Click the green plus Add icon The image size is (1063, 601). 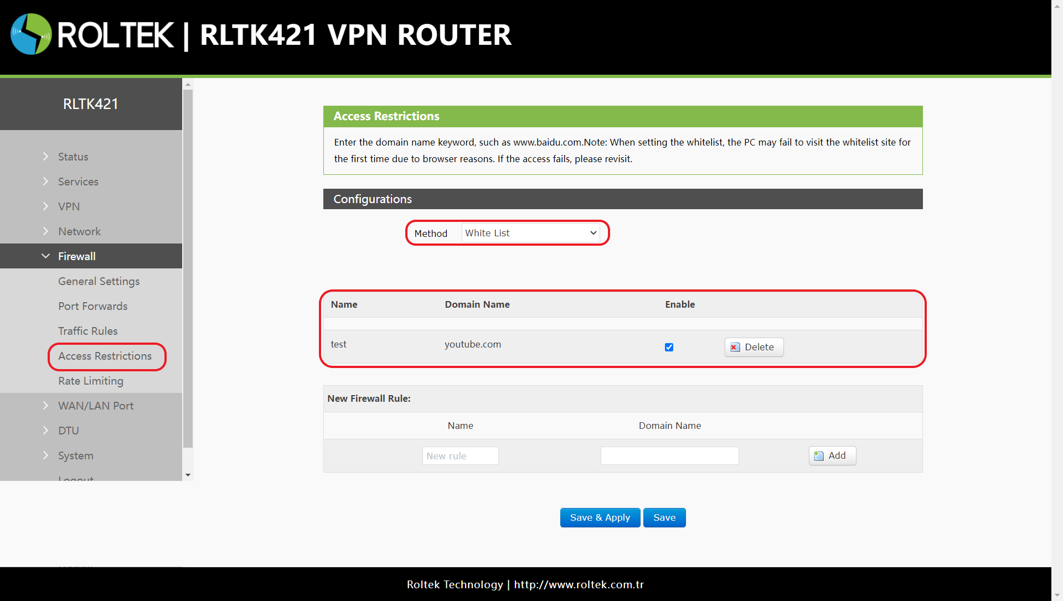click(819, 455)
